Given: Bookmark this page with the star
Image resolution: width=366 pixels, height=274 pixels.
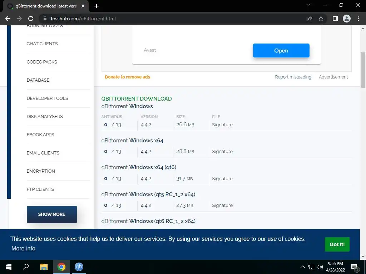Looking at the screenshot, I should pos(321,19).
